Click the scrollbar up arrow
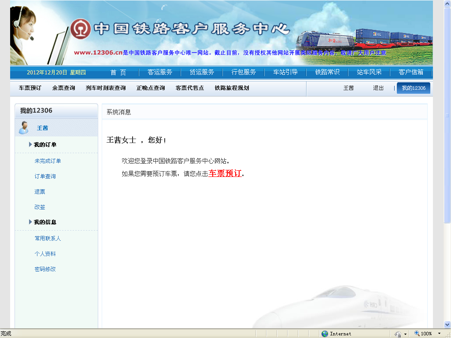451x338 pixels. (447, 4)
